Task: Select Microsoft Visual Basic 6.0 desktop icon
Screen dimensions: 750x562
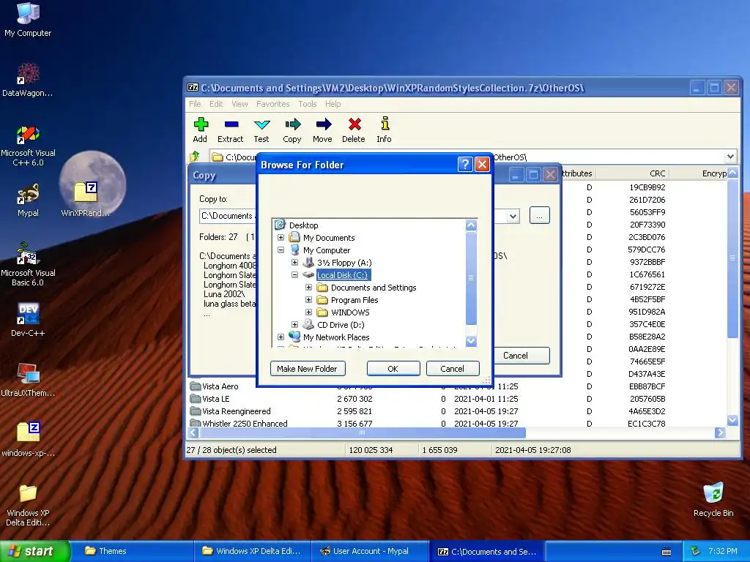Action: tap(28, 265)
